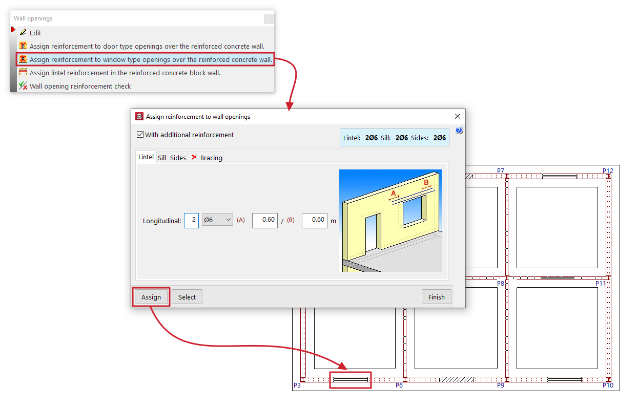
Task: Click the window opening reinforcement icon
Action: (x=23, y=59)
